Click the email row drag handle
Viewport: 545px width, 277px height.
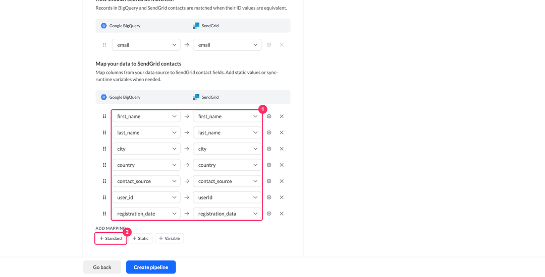point(104,45)
